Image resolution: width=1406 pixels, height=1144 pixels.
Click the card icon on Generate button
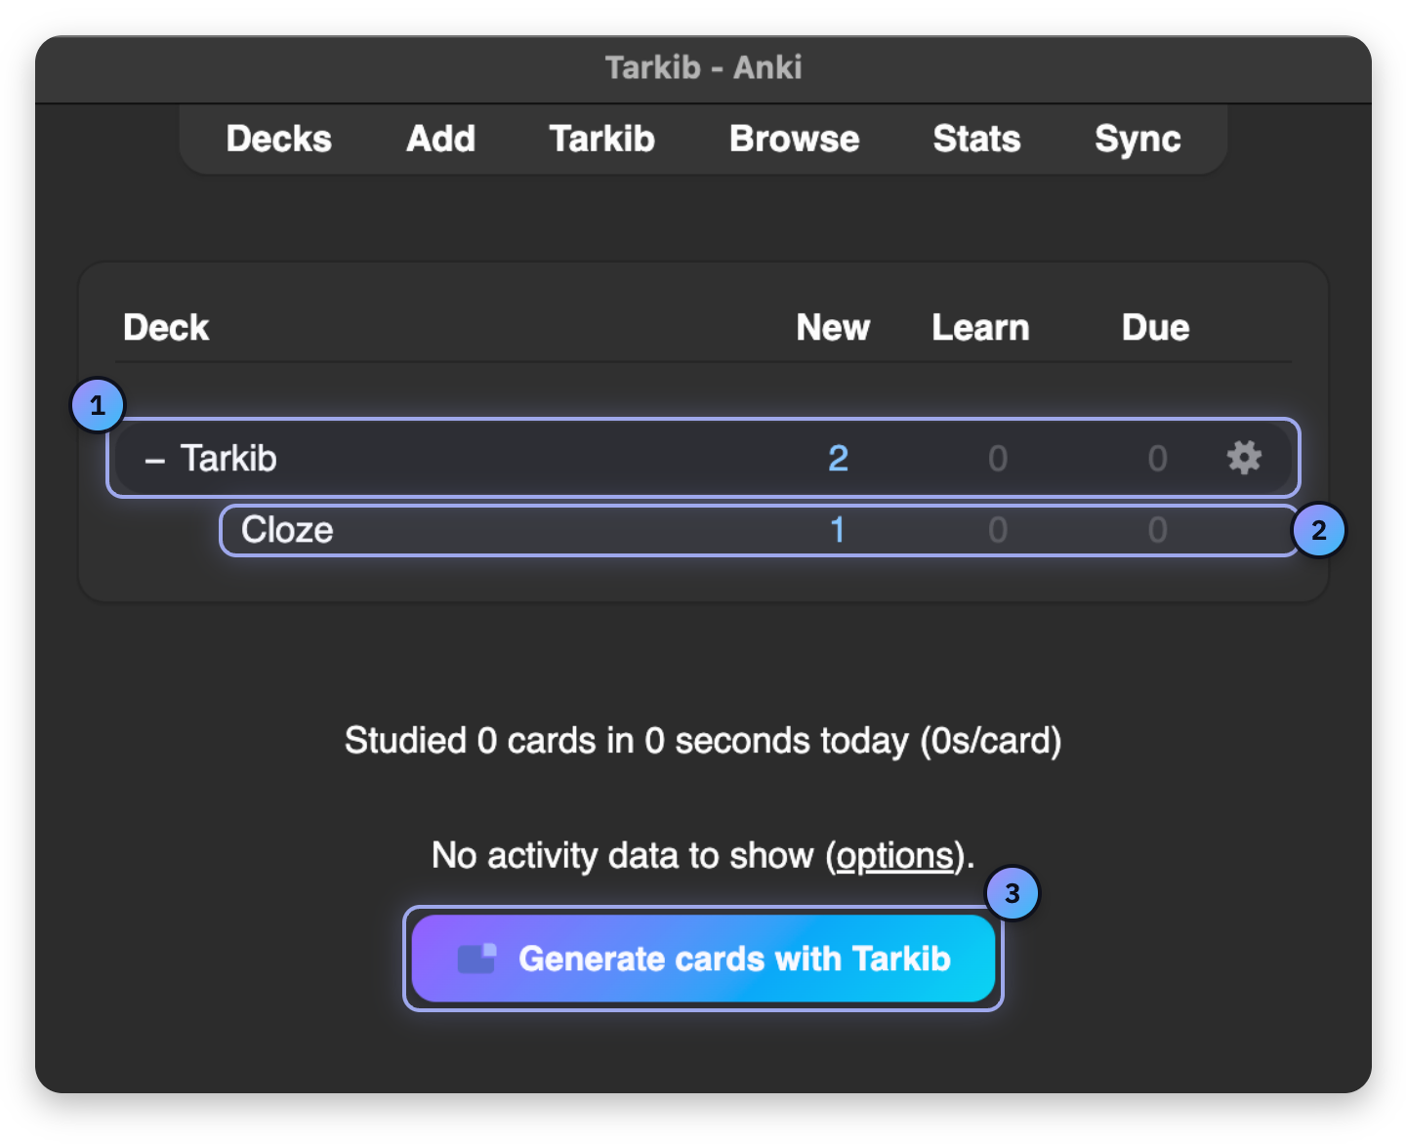click(x=477, y=959)
